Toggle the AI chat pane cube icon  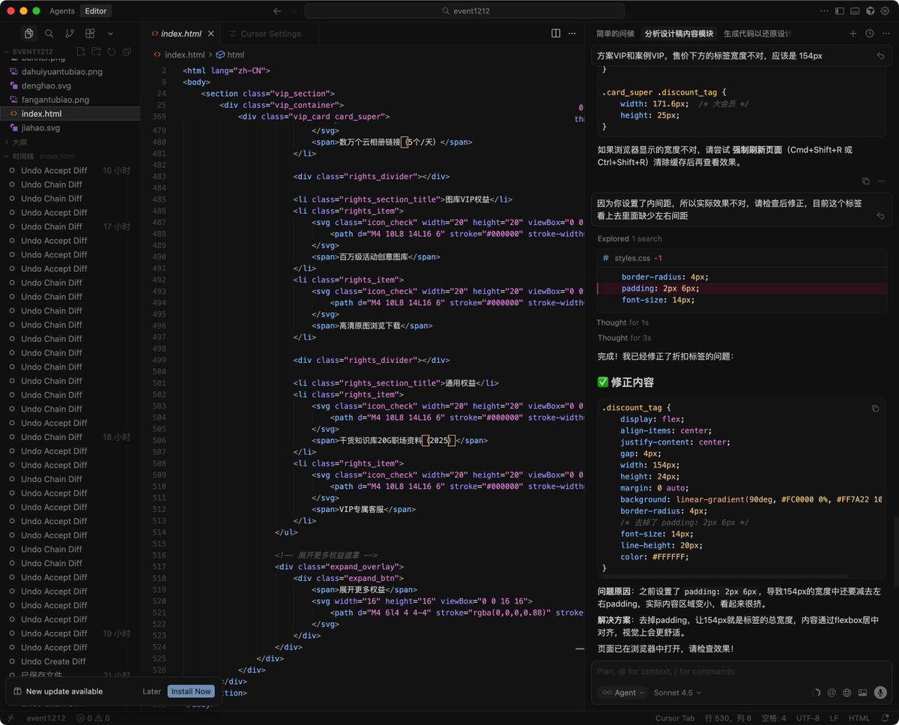(871, 11)
